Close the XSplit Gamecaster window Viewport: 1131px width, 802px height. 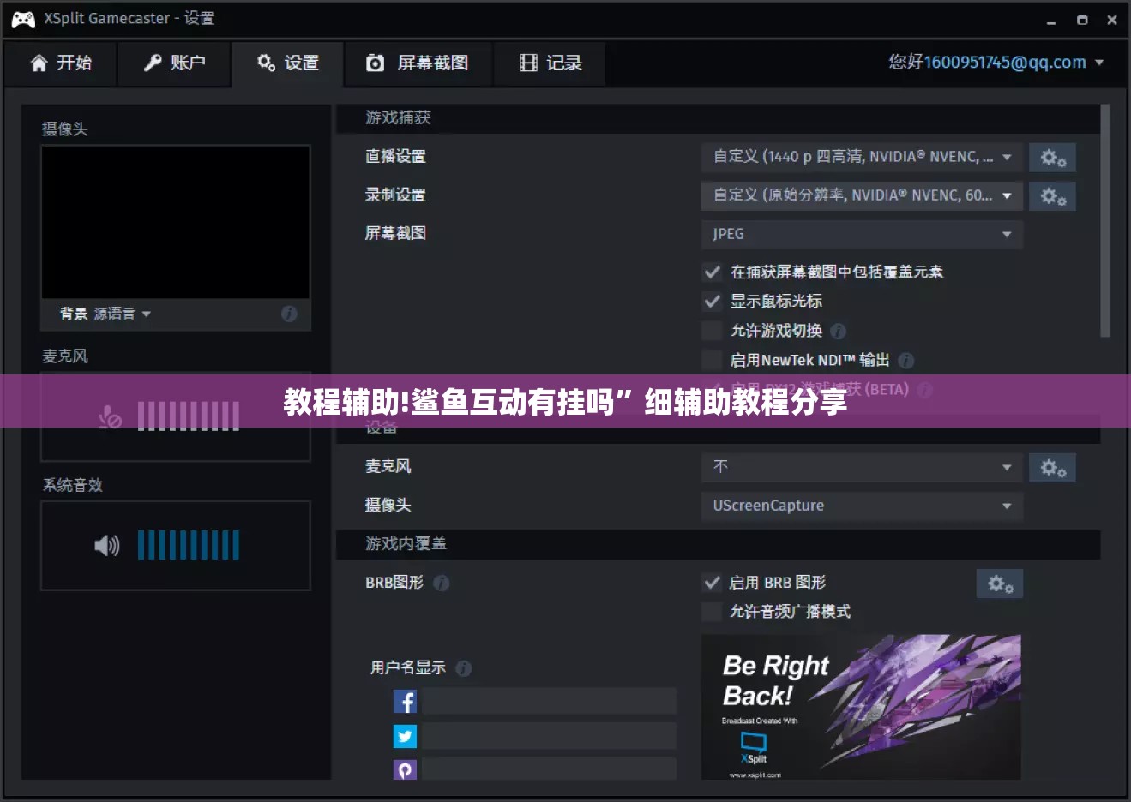[1112, 20]
